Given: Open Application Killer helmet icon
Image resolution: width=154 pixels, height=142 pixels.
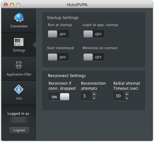Looking at the screenshot, I should click(x=19, y=66).
